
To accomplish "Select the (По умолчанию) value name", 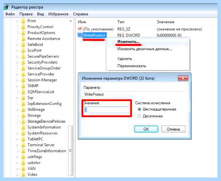I will [x=98, y=29].
